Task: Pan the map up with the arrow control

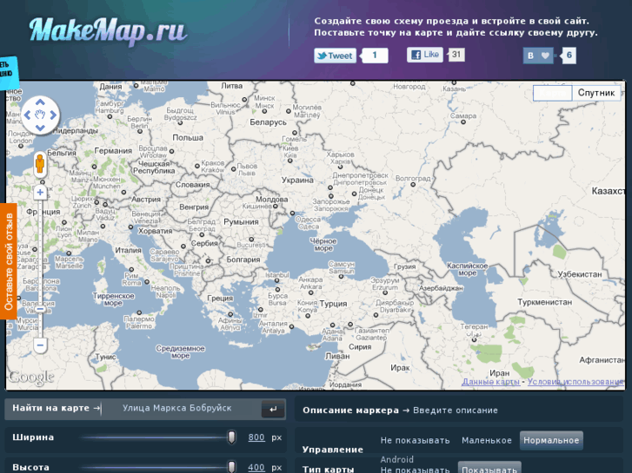Action: pyautogui.click(x=40, y=102)
